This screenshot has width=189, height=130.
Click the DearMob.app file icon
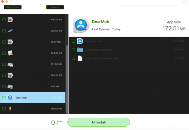(x=80, y=41)
